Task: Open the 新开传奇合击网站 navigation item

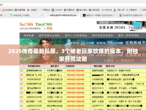Action: [x=49, y=36]
